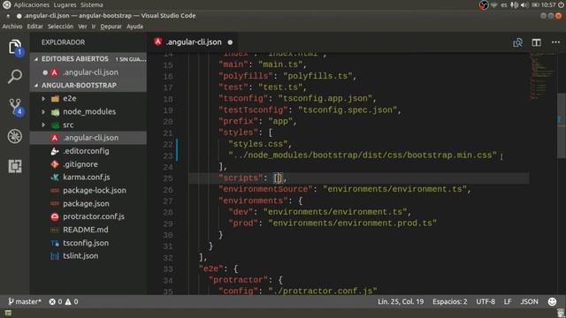566x318 pixels.
Task: Open the Extensions view icon
Action: 15,166
